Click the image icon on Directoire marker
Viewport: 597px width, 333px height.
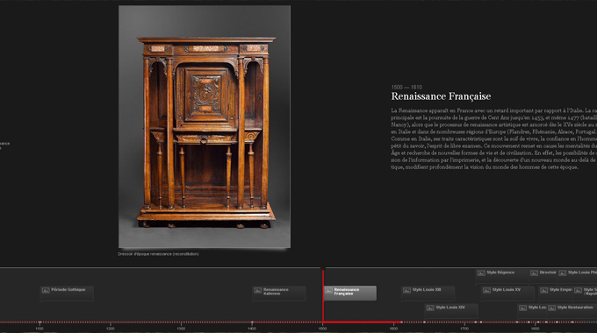pyautogui.click(x=534, y=273)
